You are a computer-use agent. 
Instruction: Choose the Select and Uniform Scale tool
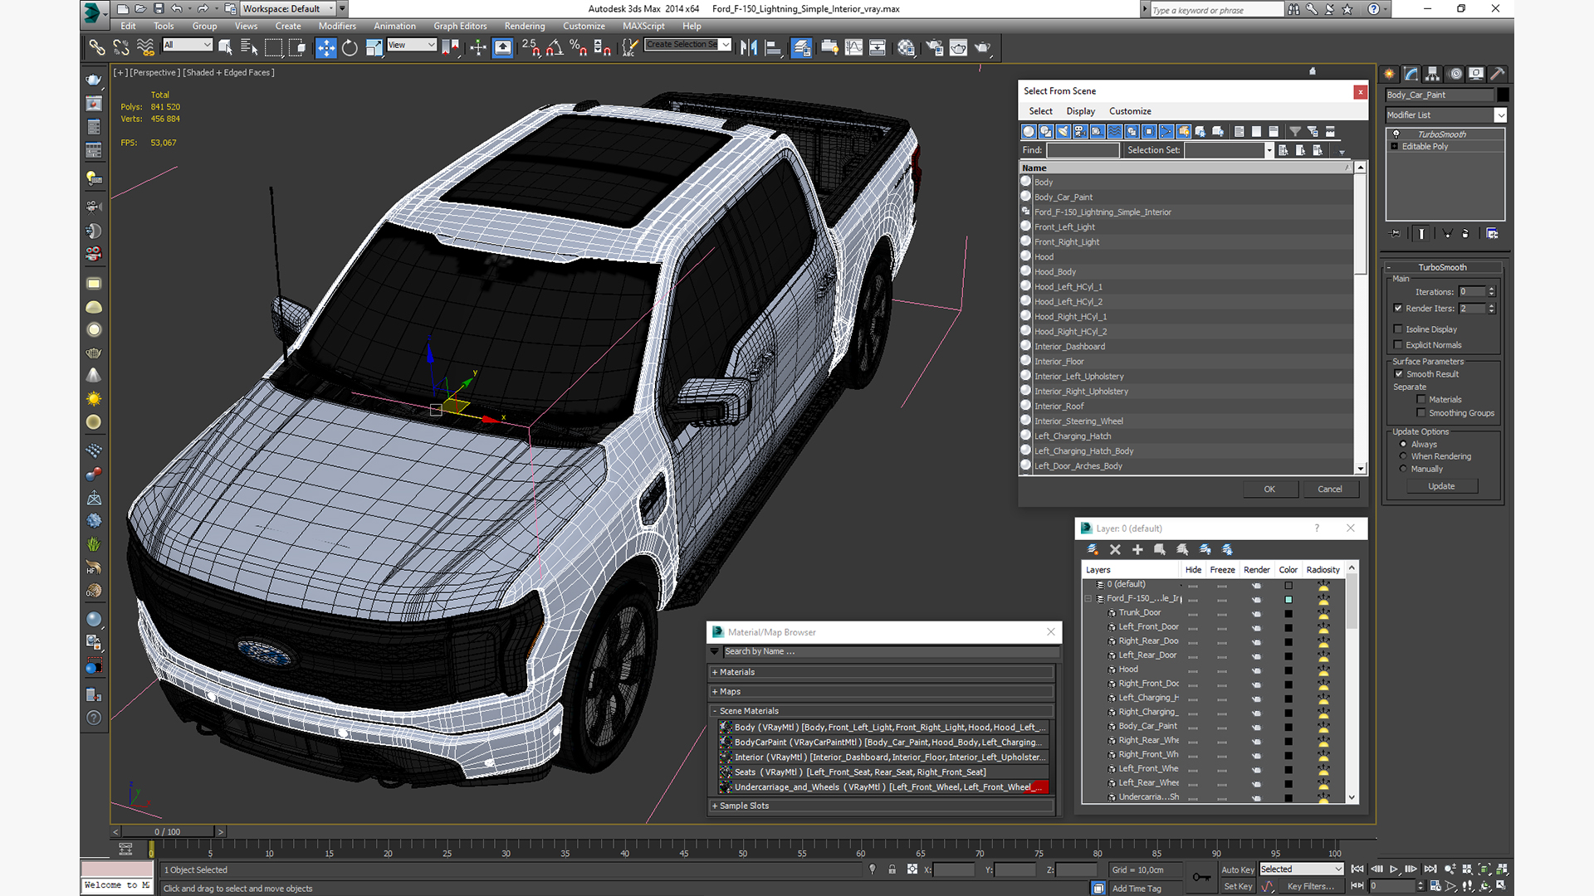click(x=374, y=47)
